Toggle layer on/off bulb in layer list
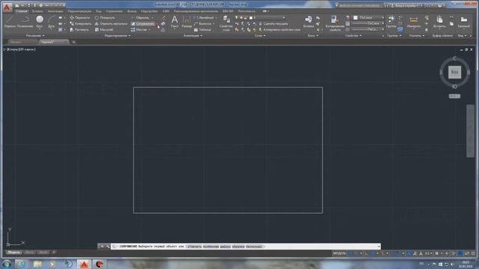The width and height of the screenshot is (479, 269). [x=237, y=18]
